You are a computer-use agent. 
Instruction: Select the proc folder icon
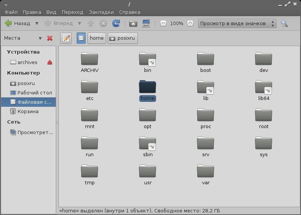[x=206, y=115]
